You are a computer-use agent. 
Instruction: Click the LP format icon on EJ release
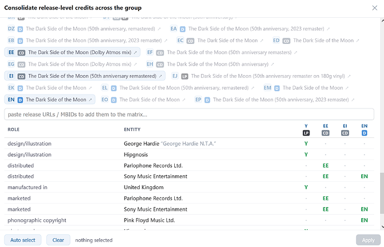(185, 76)
